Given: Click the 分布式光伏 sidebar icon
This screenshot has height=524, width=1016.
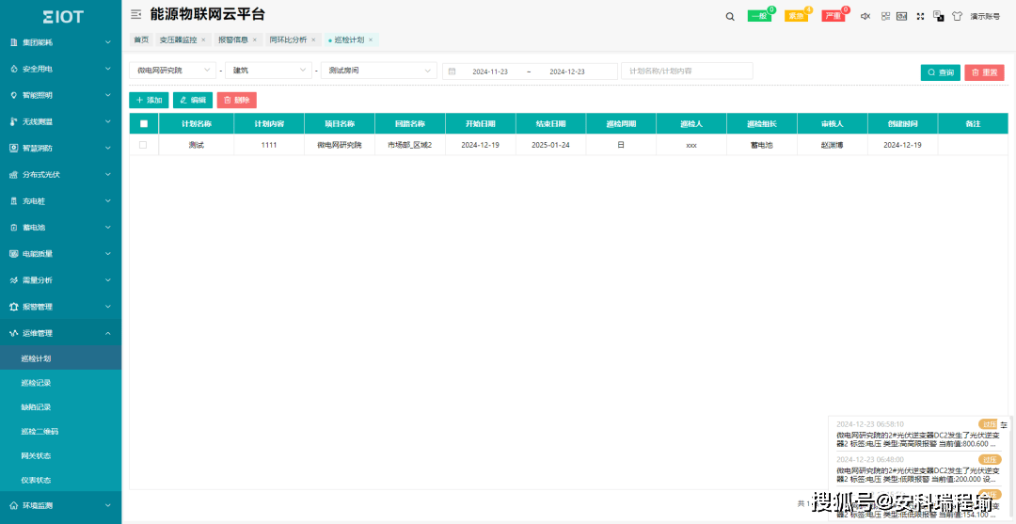Looking at the screenshot, I should pos(13,175).
